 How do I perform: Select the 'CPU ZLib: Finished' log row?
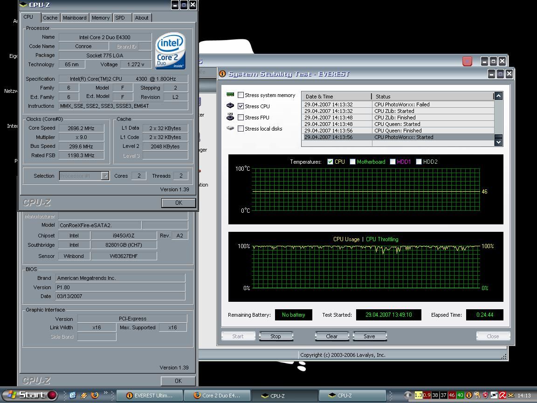coord(398,118)
